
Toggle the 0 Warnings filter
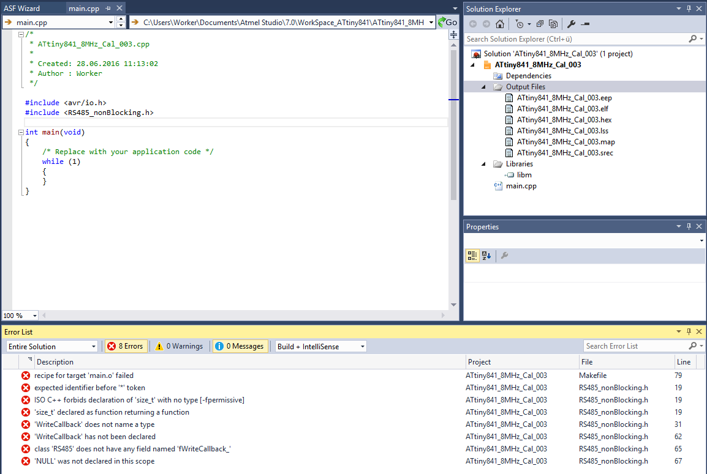pos(179,346)
